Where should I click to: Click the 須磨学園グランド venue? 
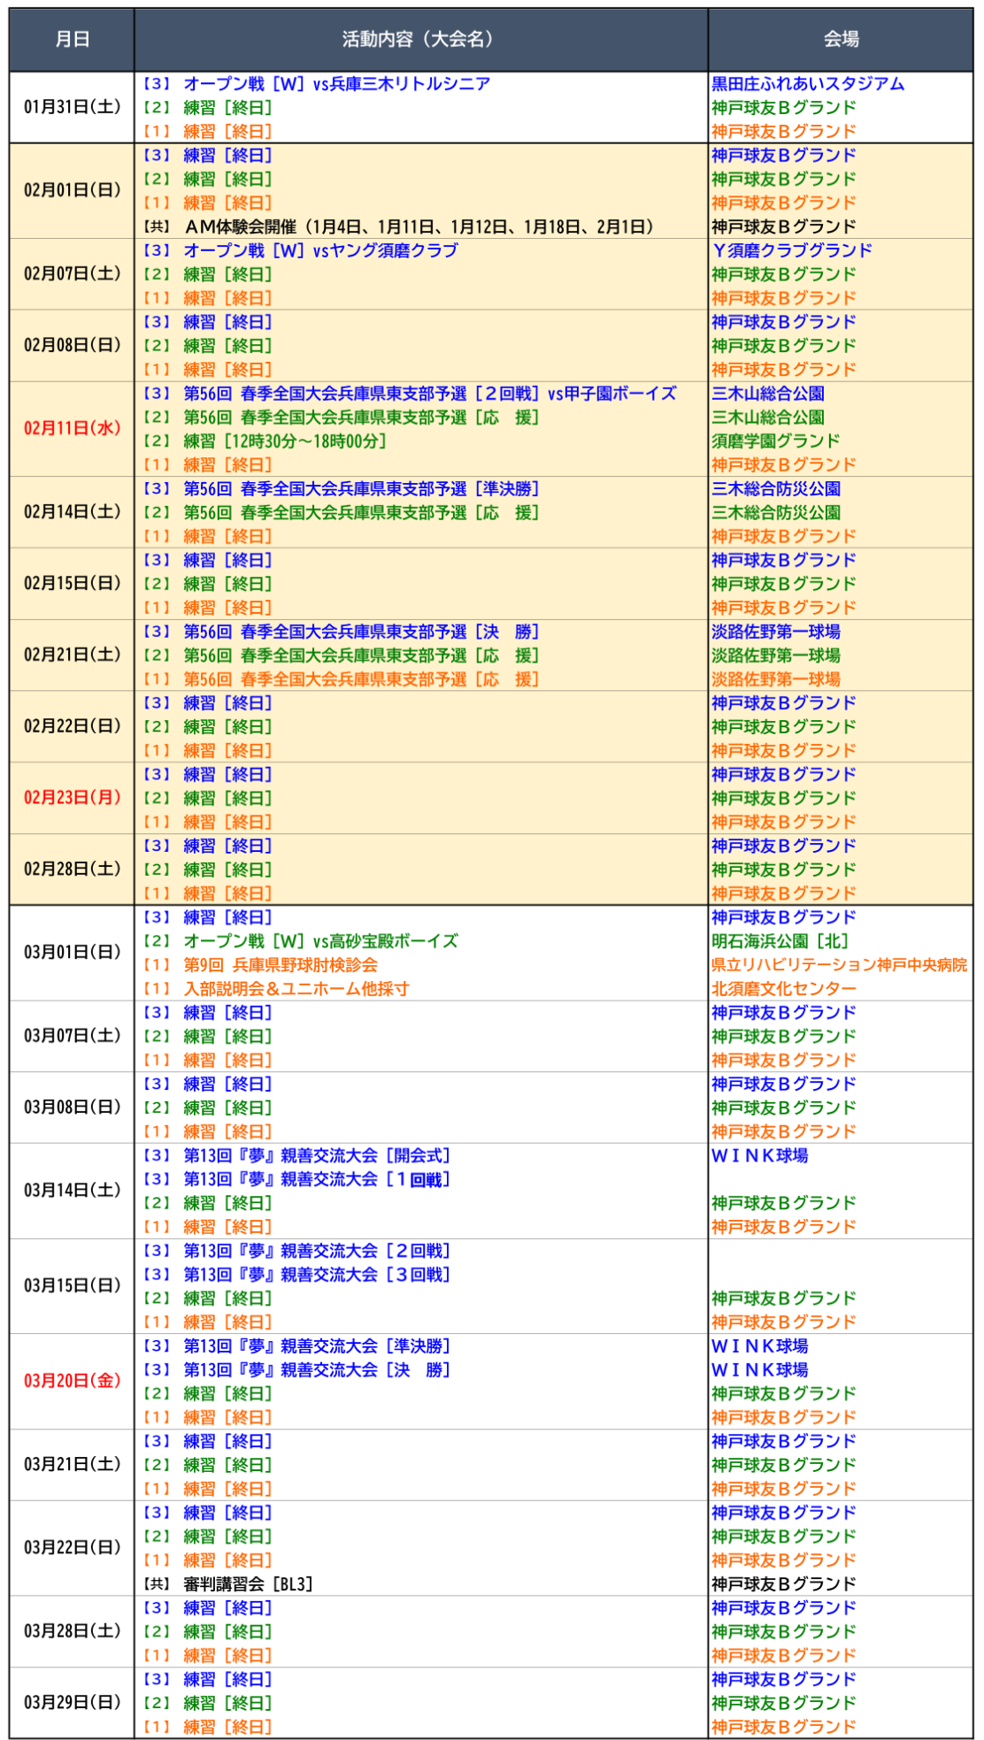tap(776, 441)
